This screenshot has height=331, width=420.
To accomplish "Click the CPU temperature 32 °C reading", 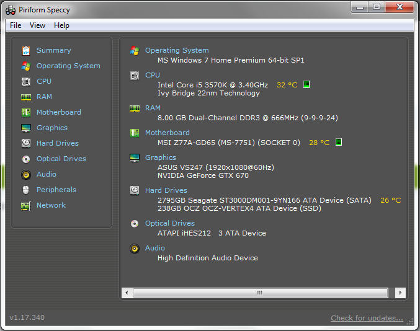I will pos(287,85).
